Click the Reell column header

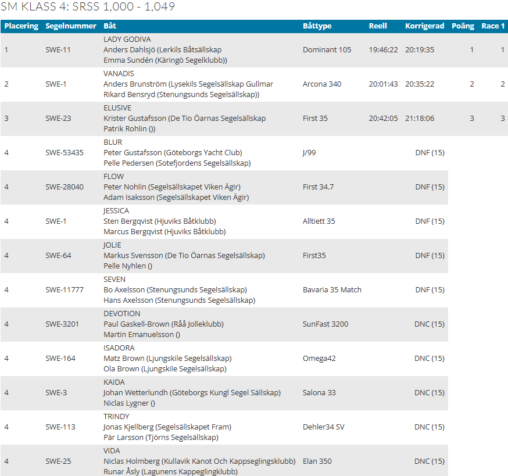tap(378, 26)
